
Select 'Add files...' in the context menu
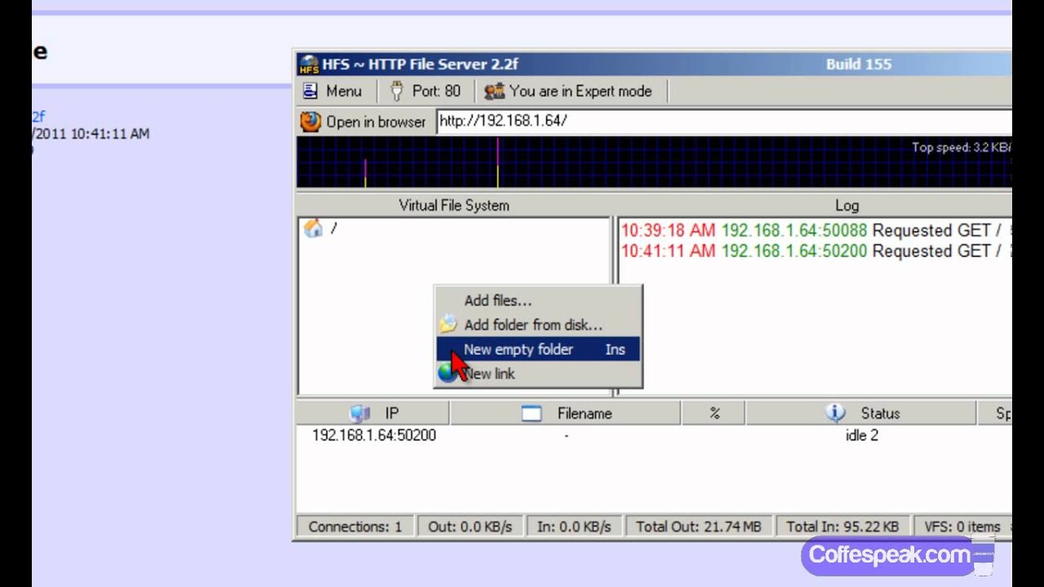tap(537, 301)
